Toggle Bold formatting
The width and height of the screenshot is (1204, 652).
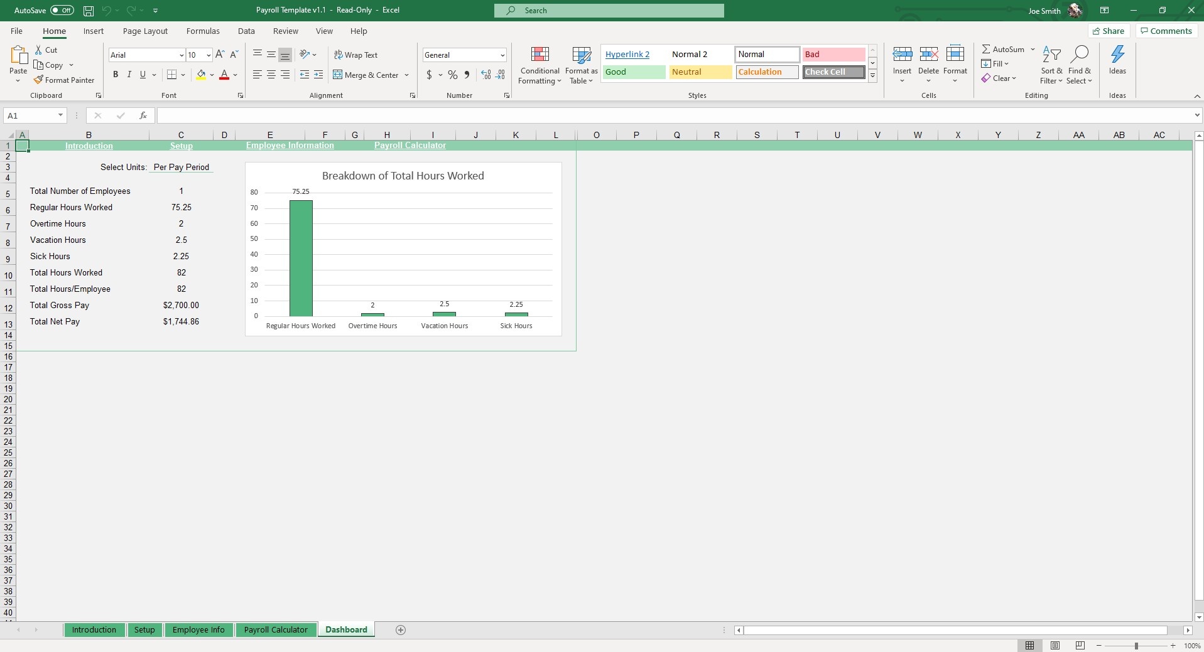click(x=116, y=75)
